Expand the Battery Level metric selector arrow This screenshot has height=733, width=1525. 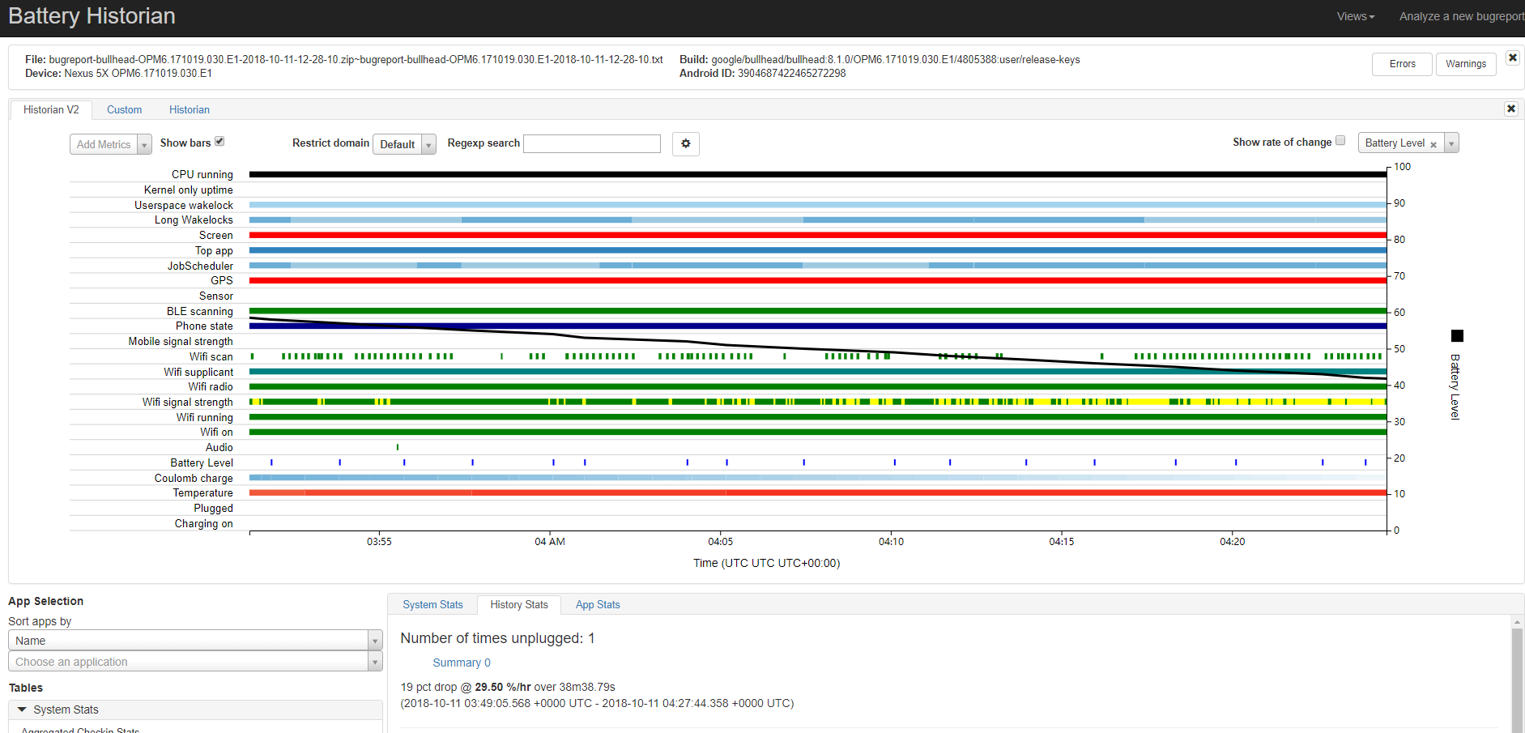(1451, 143)
